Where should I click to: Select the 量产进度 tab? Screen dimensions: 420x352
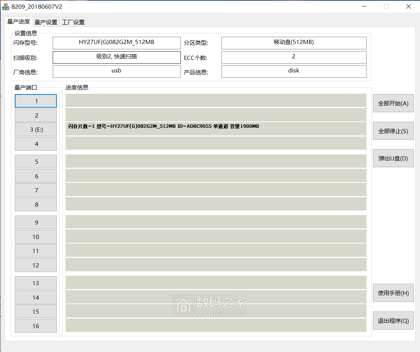click(17, 22)
